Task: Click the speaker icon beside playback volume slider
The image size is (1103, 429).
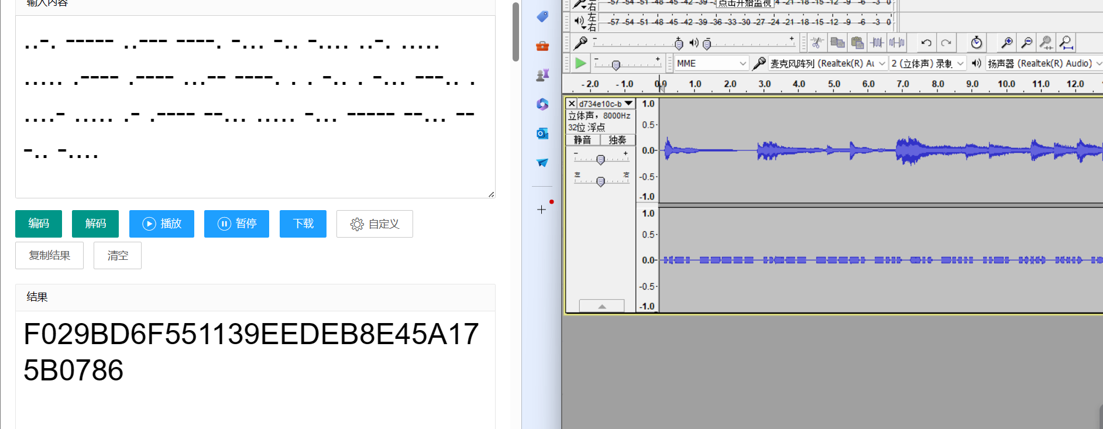Action: [x=693, y=43]
